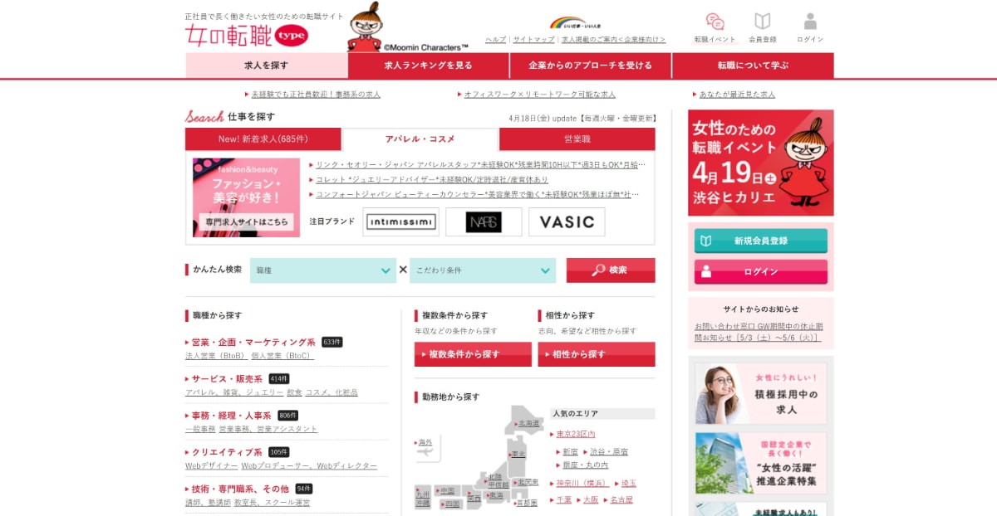Click the 4月19日 渋谷ヒカリエ event banner
This screenshot has height=516, width=997.
pos(759,162)
